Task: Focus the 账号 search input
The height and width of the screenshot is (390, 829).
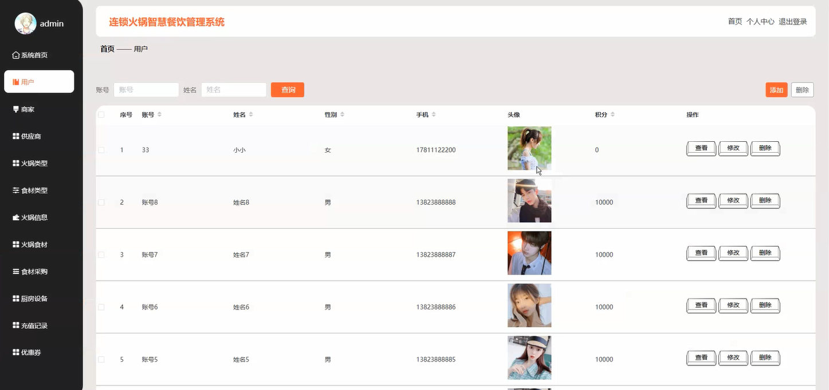Action: [146, 90]
